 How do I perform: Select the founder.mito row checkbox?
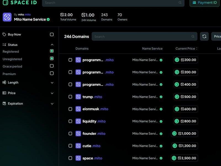tap(70, 134)
